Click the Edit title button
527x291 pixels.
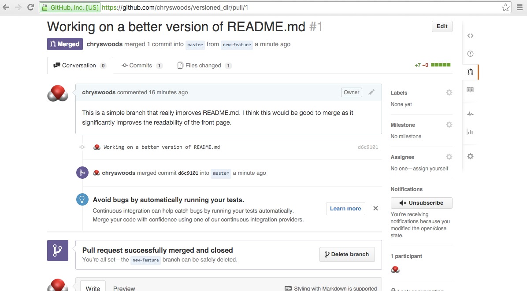click(x=442, y=26)
